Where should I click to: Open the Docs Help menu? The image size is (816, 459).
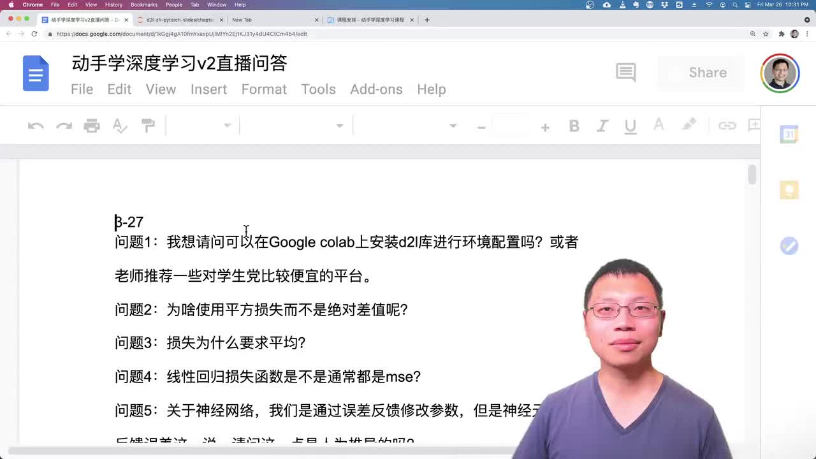432,89
